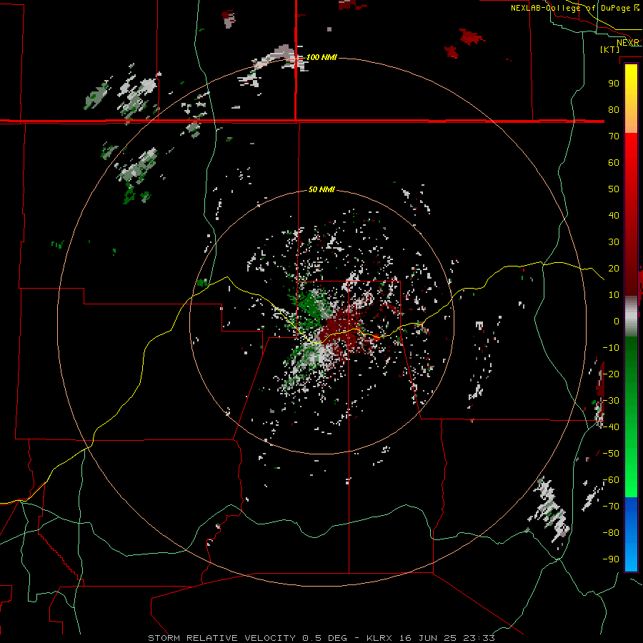Click the 40 value on the velocity scale

(x=614, y=215)
